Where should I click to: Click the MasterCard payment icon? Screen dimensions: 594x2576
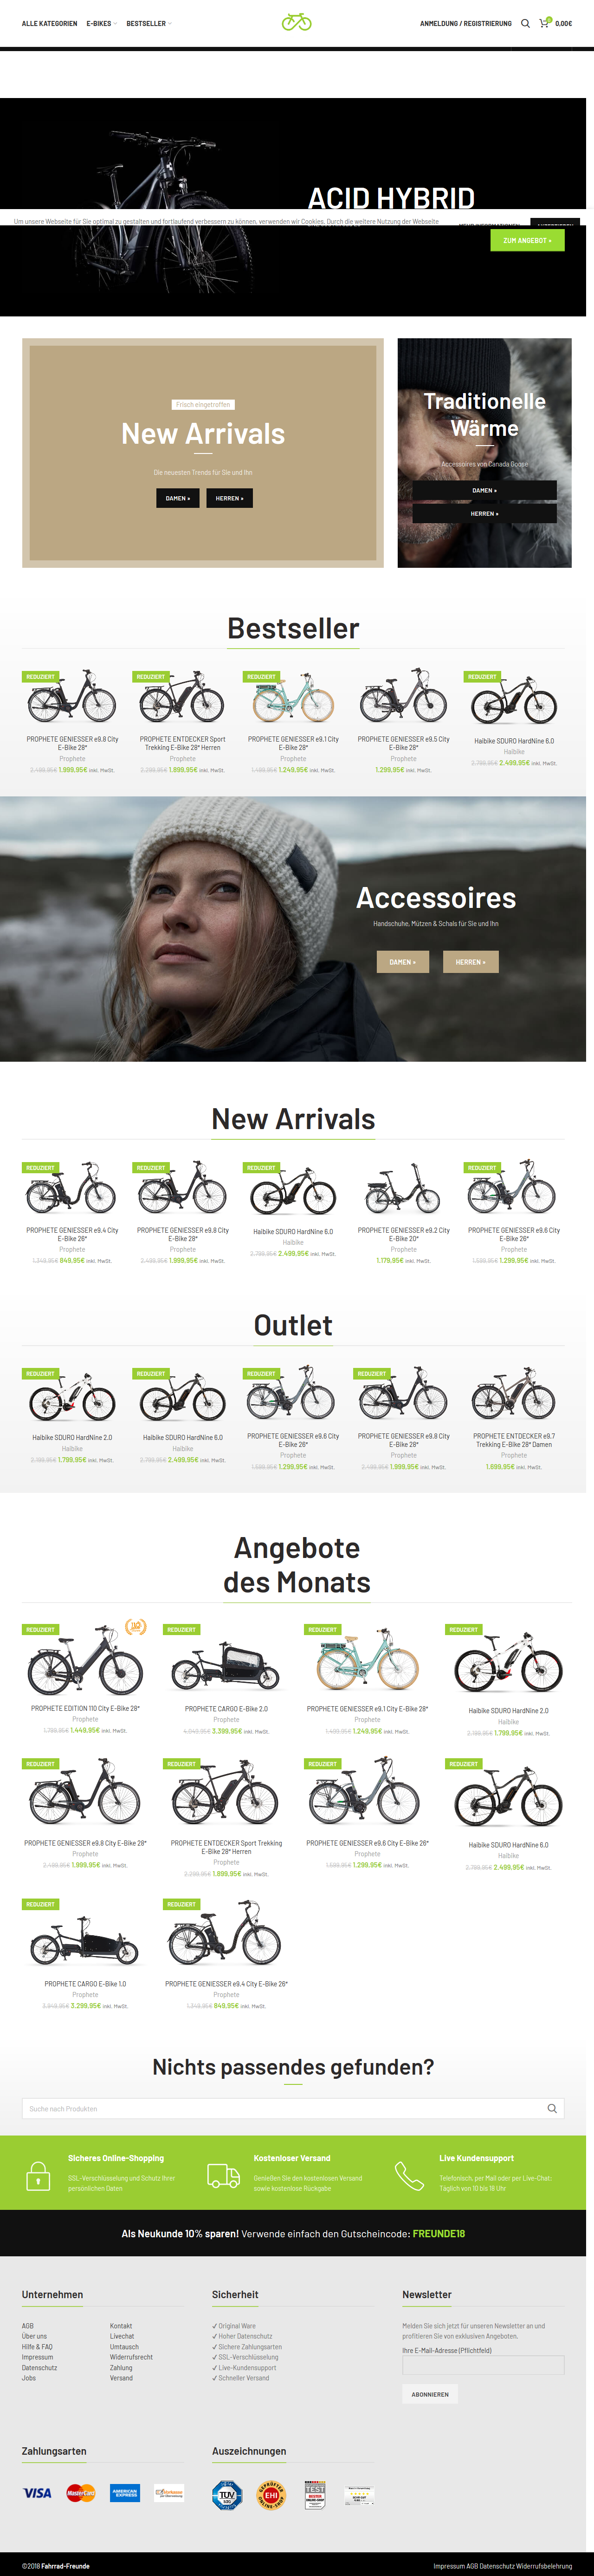(x=81, y=2493)
